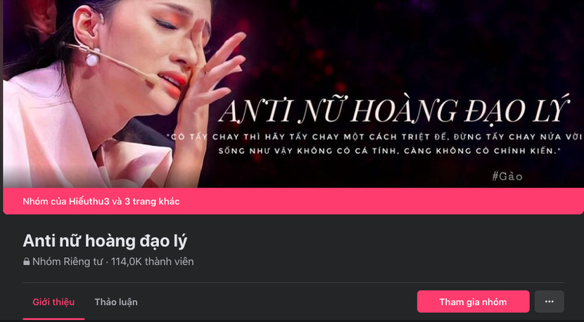The image size is (584, 322).
Task: Click the lock icon beside Nhóm Riêng tư
Action: [x=26, y=262]
